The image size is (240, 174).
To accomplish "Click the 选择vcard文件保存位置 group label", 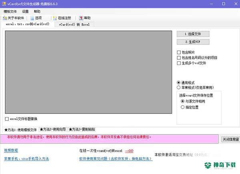I will click(196, 95).
